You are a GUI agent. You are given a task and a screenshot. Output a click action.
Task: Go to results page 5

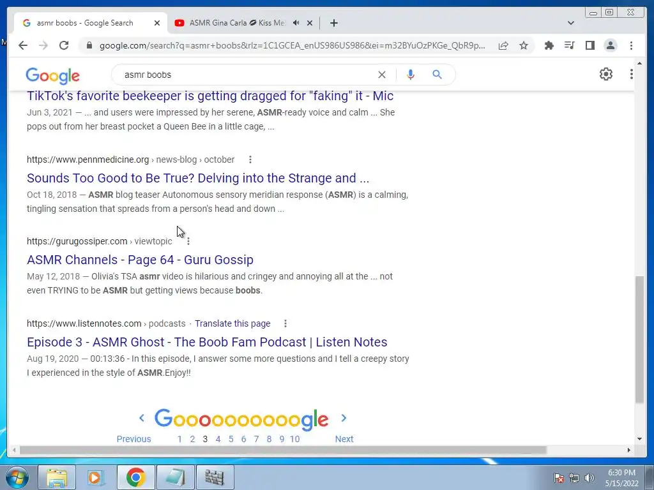(x=231, y=439)
